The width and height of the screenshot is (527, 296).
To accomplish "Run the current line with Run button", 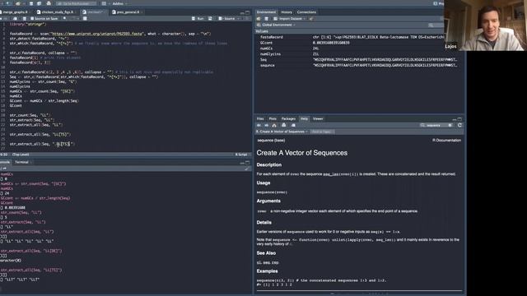I will (x=198, y=18).
